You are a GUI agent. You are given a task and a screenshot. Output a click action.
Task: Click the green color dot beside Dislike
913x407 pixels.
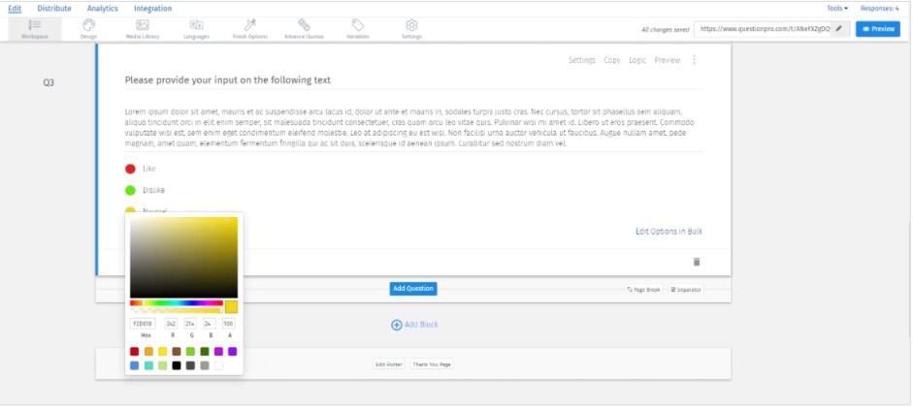pos(130,190)
